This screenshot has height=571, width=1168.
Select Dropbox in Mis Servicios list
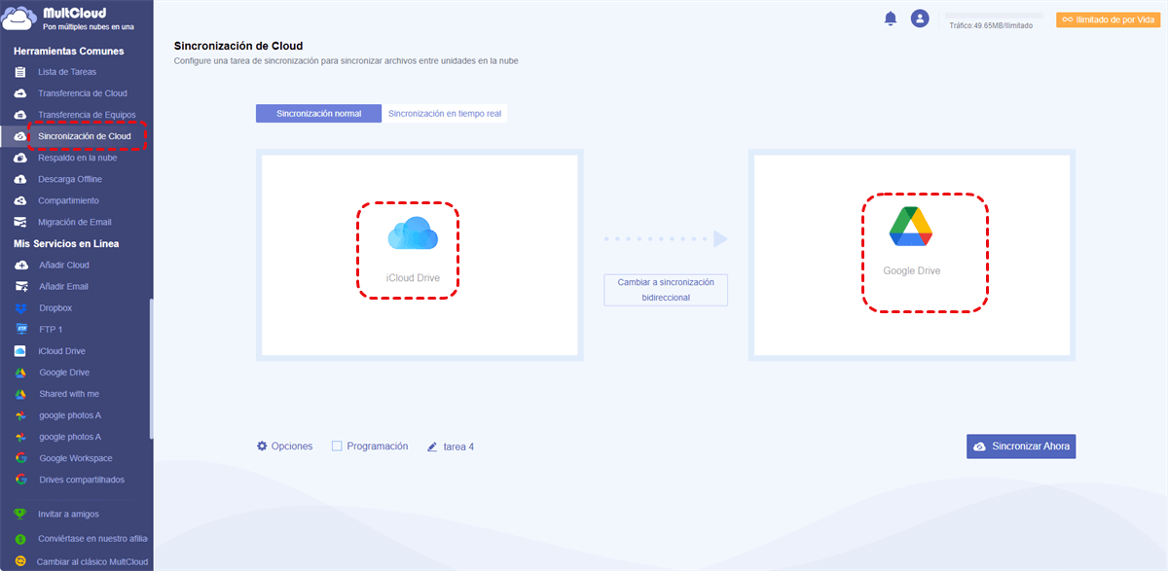click(x=55, y=307)
